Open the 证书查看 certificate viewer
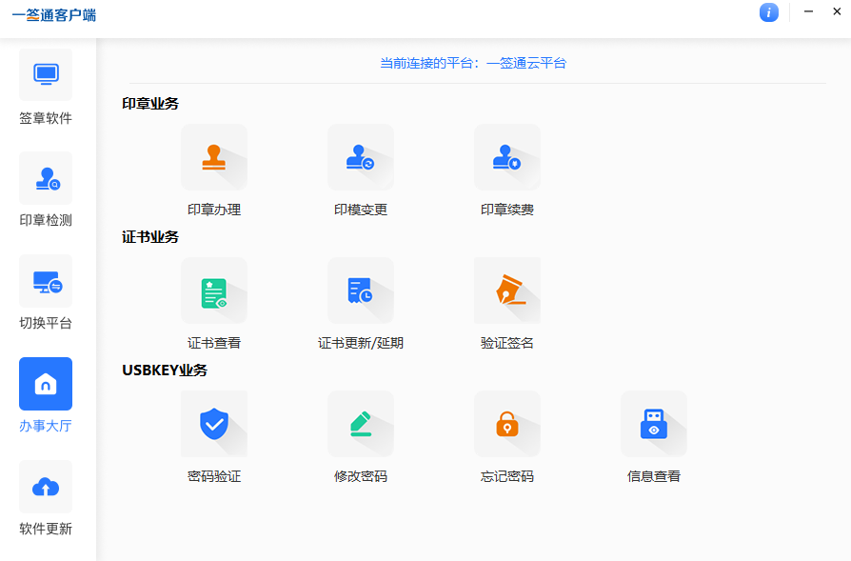The image size is (851, 561). [x=214, y=291]
